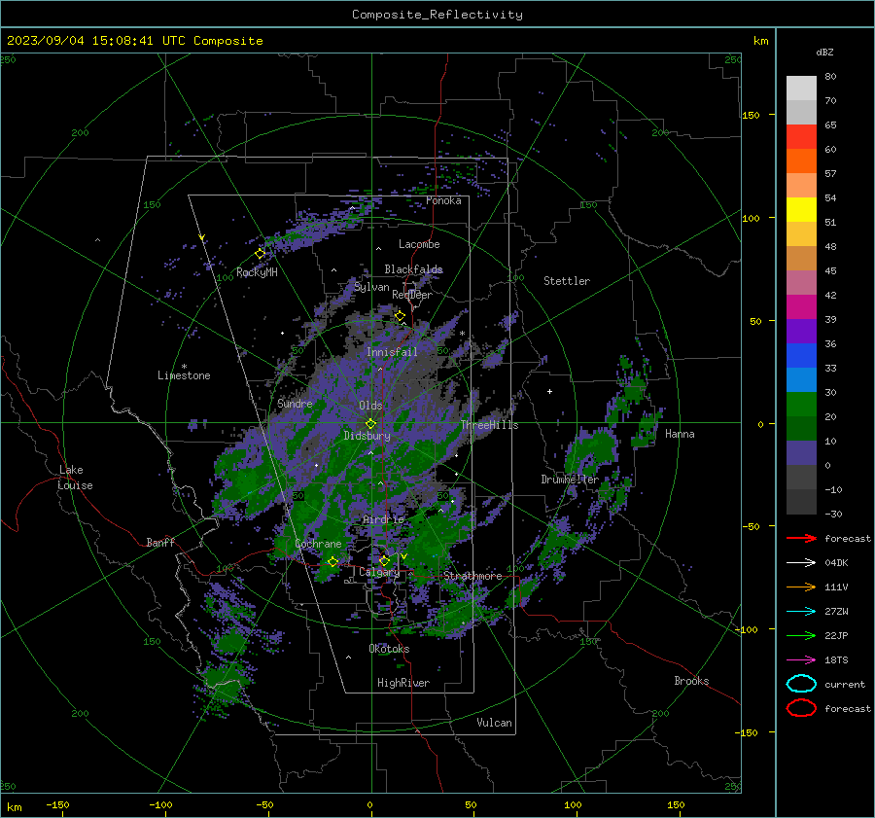Click the Lacombe city label
The width and height of the screenshot is (875, 818).
click(x=419, y=244)
